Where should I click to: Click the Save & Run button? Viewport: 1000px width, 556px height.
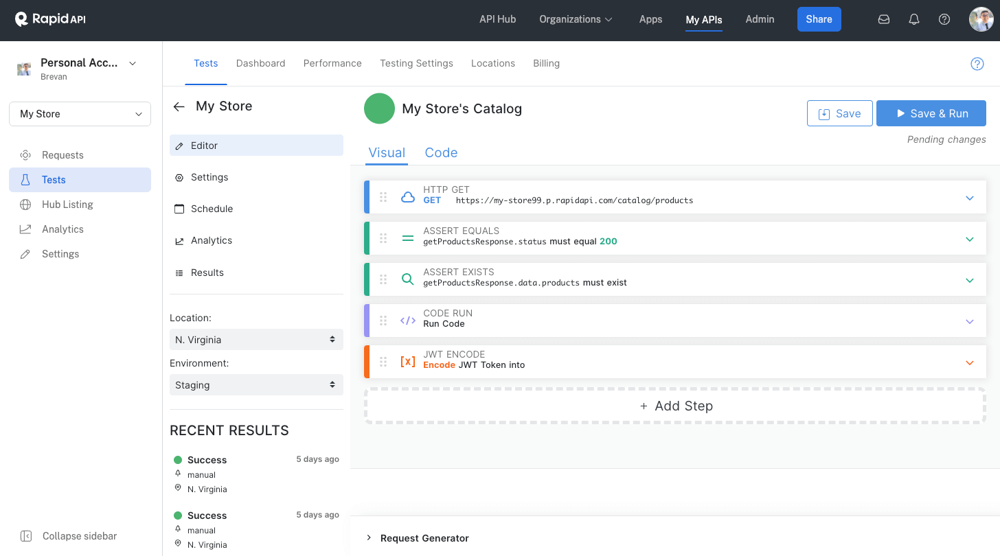(931, 114)
